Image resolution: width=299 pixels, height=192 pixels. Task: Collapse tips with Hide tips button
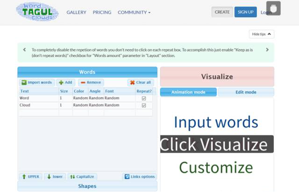(x=261, y=34)
